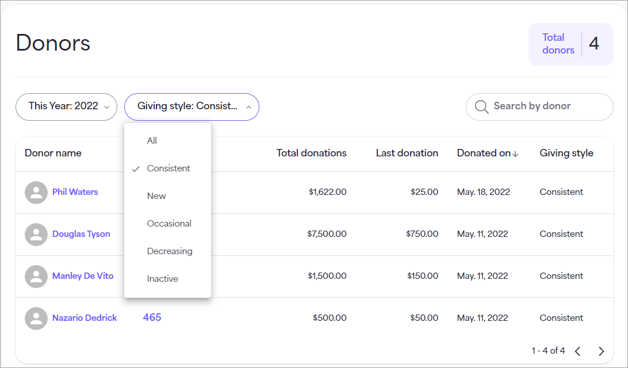Open the This Year: 2022 dropdown
The width and height of the screenshot is (628, 368).
67,107
